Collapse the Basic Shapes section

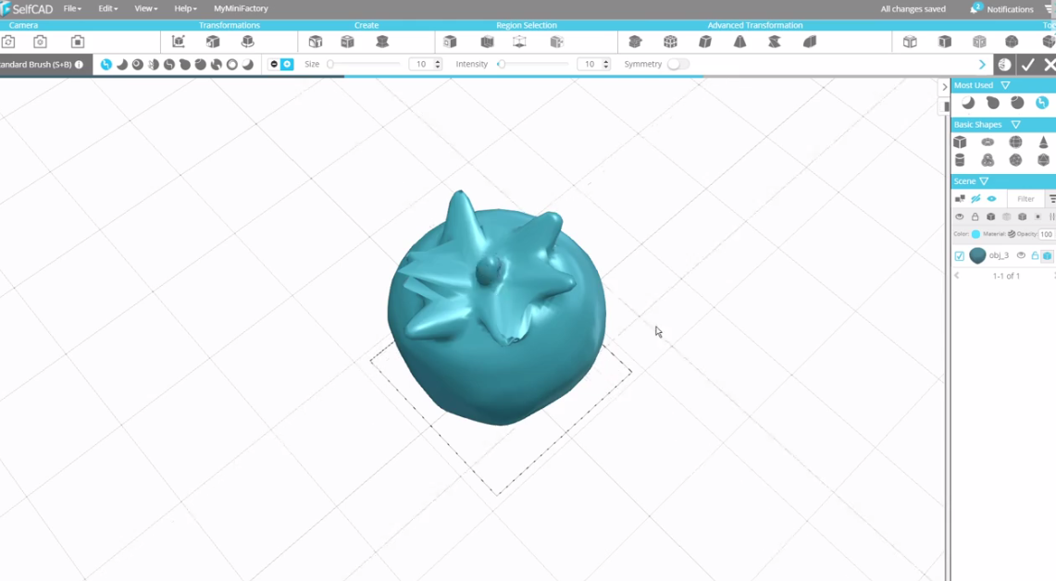coord(1015,125)
